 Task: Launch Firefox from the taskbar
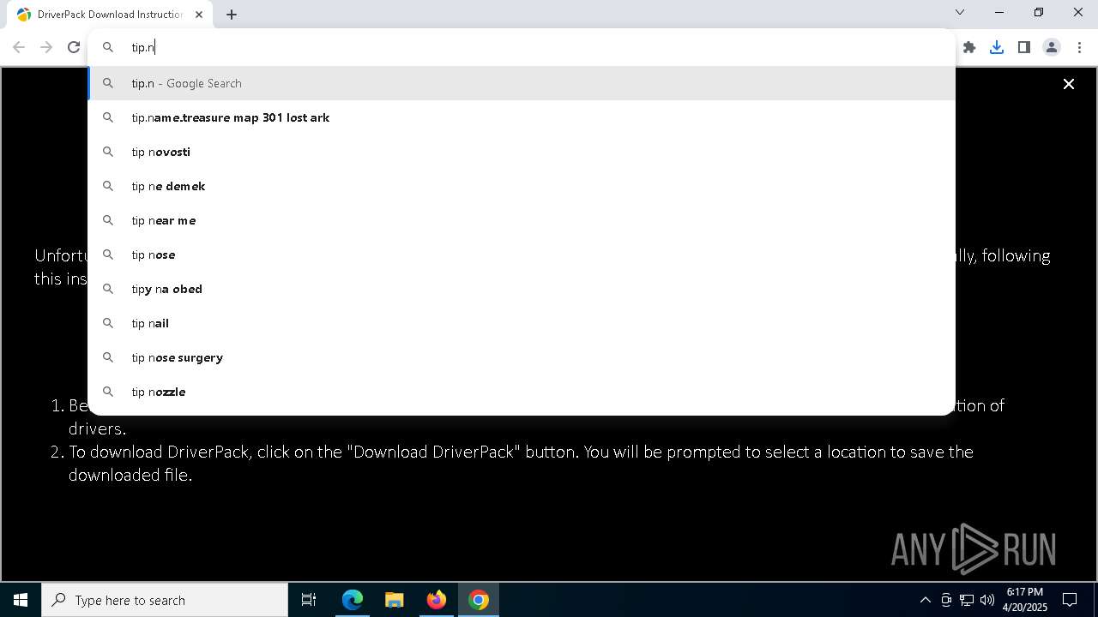[x=437, y=600]
